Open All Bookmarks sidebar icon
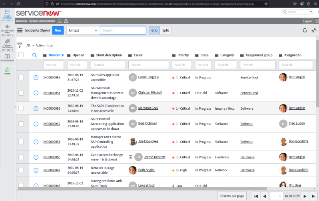 tap(7, 58)
